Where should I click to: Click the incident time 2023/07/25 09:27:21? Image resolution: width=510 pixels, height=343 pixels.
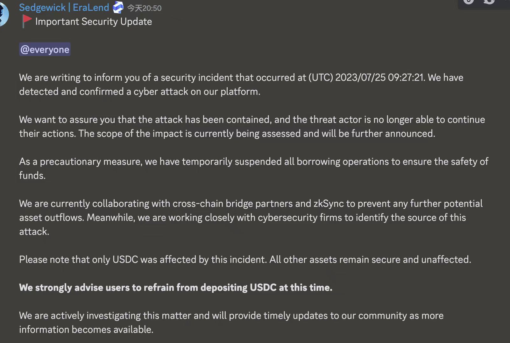(x=379, y=77)
